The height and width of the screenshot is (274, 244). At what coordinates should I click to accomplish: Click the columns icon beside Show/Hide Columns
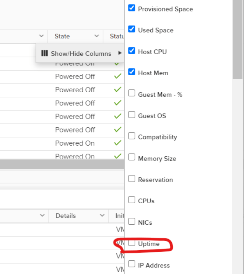pyautogui.click(x=44, y=54)
